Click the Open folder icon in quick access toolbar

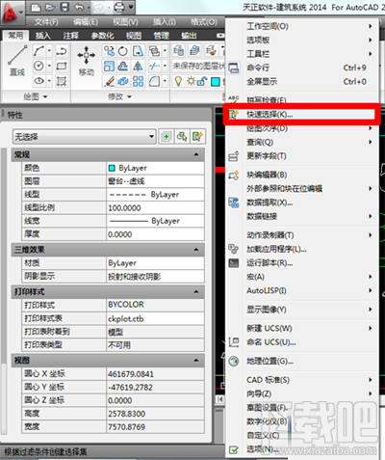point(50,7)
